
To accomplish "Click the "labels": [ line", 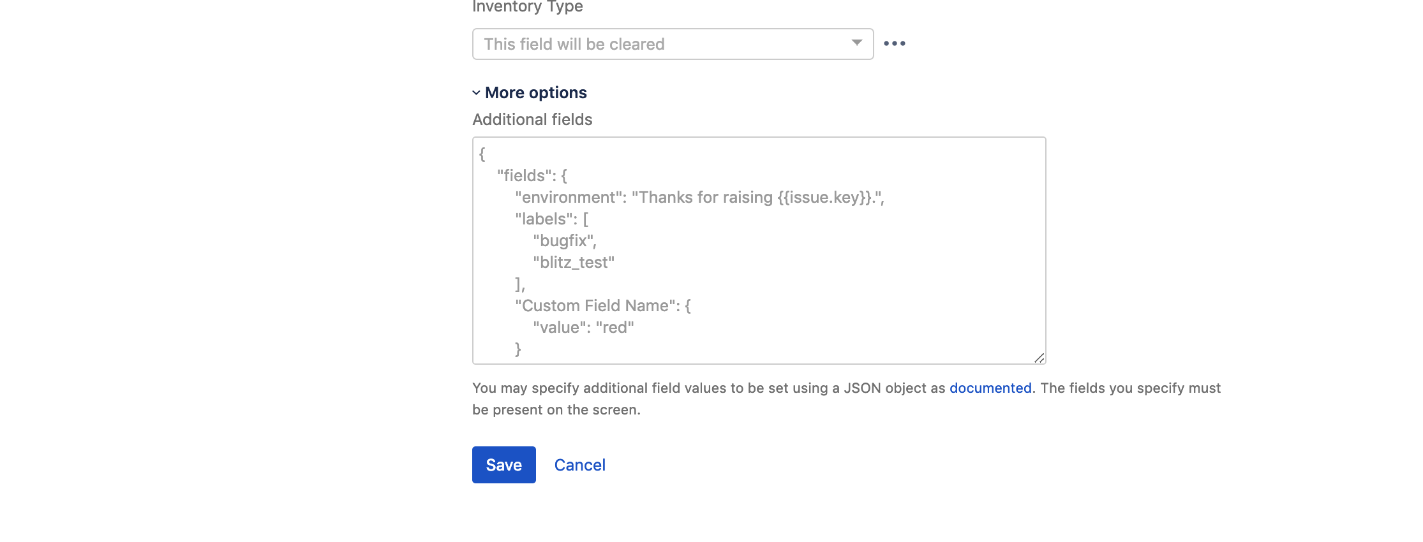I will (x=551, y=219).
